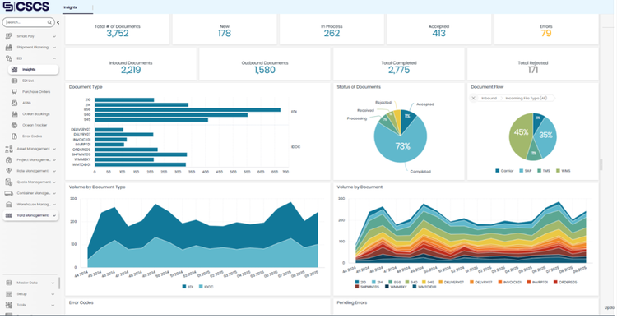Screen dimensions: 617x318
Task: Expand Asset Management chevron
Action: (x=54, y=149)
